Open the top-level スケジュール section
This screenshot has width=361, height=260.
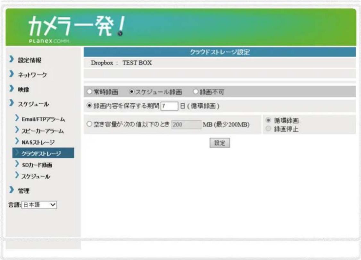(x=33, y=104)
